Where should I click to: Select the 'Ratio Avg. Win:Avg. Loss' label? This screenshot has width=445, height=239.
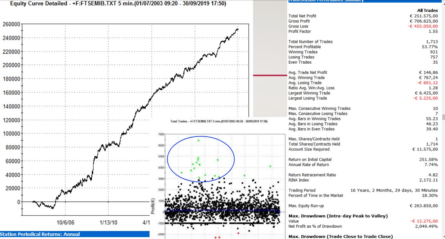coord(311,88)
